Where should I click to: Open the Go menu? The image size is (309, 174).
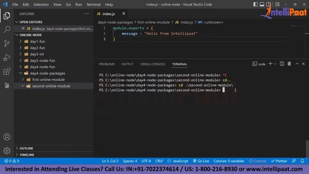[x=68, y=4]
